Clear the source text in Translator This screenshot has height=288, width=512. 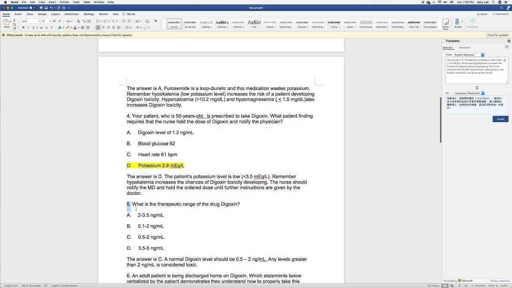click(x=505, y=60)
